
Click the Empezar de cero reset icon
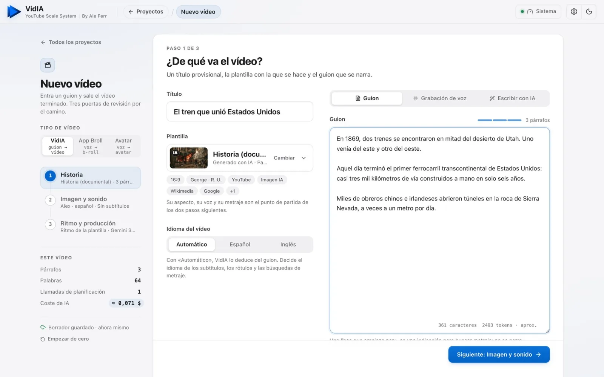[x=43, y=339]
